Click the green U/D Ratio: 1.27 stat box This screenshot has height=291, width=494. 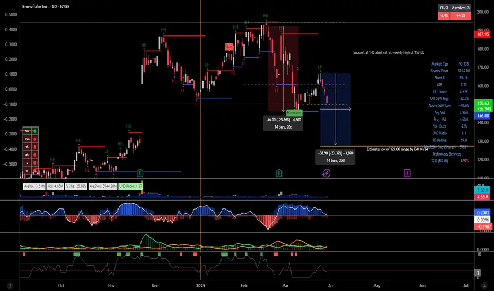point(130,186)
